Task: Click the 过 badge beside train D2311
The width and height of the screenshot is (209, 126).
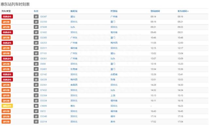Action: 36,48
